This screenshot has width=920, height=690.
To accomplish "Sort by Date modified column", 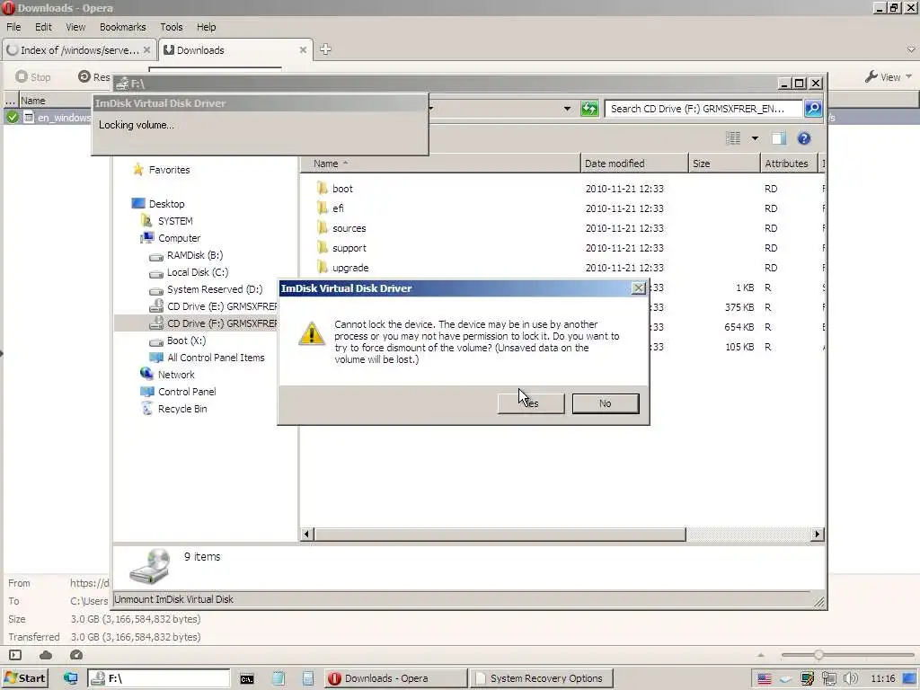I will (x=634, y=164).
